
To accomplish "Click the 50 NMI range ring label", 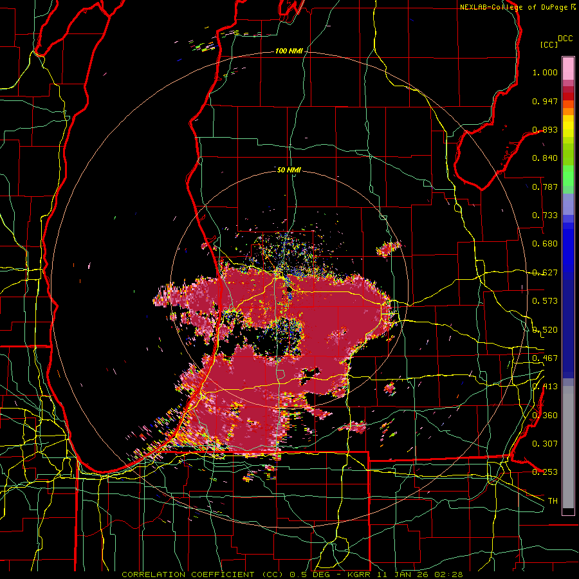I will 289,170.
